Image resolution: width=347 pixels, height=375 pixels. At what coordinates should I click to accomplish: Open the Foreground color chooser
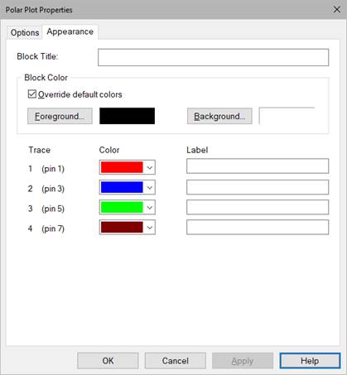[x=60, y=116]
